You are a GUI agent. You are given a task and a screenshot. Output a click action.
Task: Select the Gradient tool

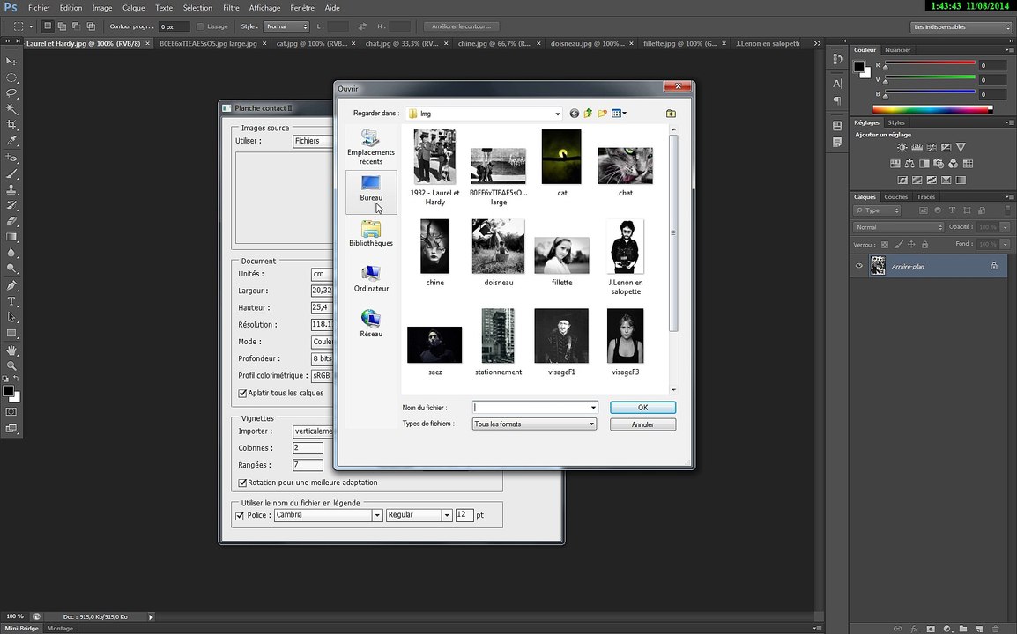tap(11, 237)
